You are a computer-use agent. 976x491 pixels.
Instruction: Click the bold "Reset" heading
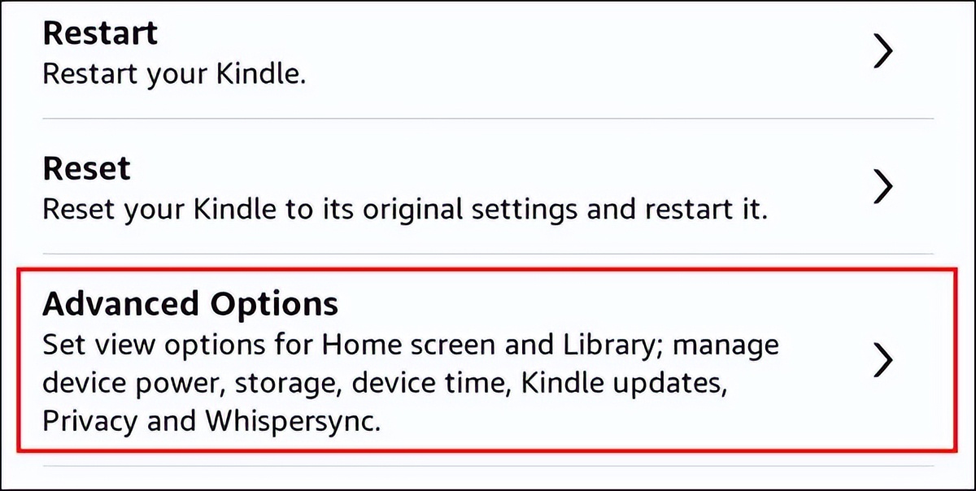pos(86,169)
